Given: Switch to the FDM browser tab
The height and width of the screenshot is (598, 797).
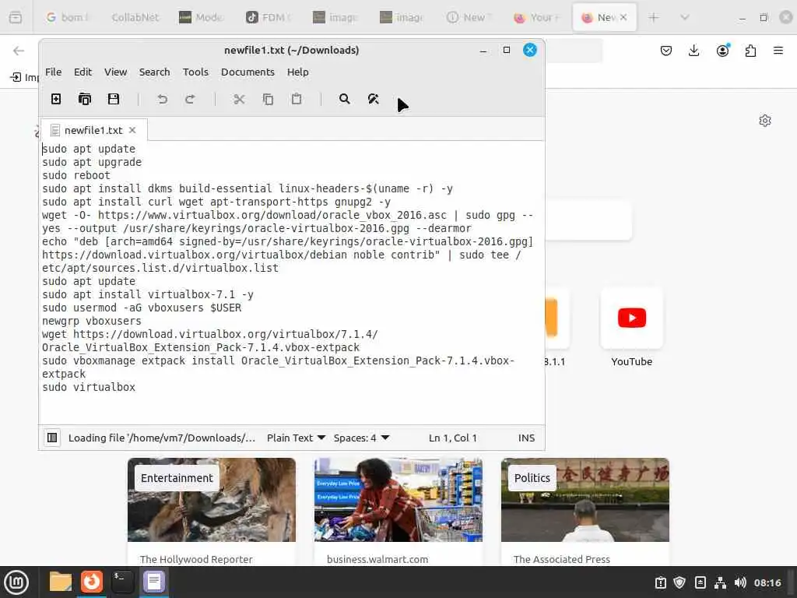Looking at the screenshot, I should pos(268,17).
